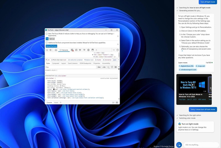Select the span breadcrumb item
The height and width of the screenshot is (148, 221).
click(x=115, y=60)
